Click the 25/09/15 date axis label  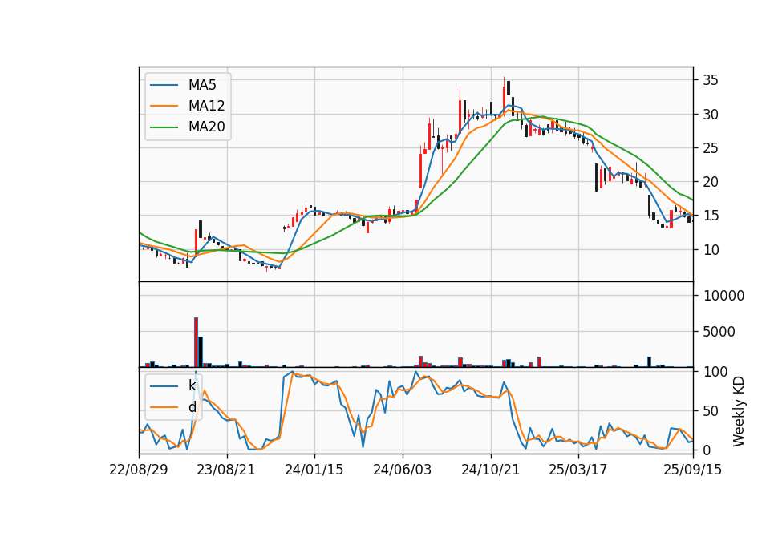pos(693,470)
